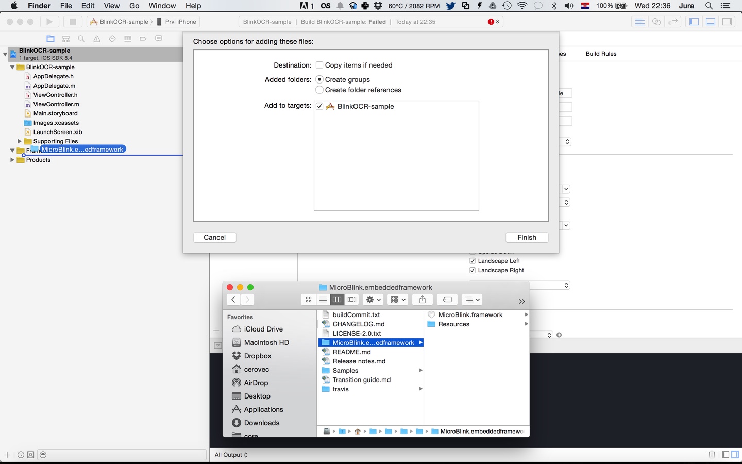Click the navigator filter field
Viewport: 742px width, 464px height.
(123, 455)
